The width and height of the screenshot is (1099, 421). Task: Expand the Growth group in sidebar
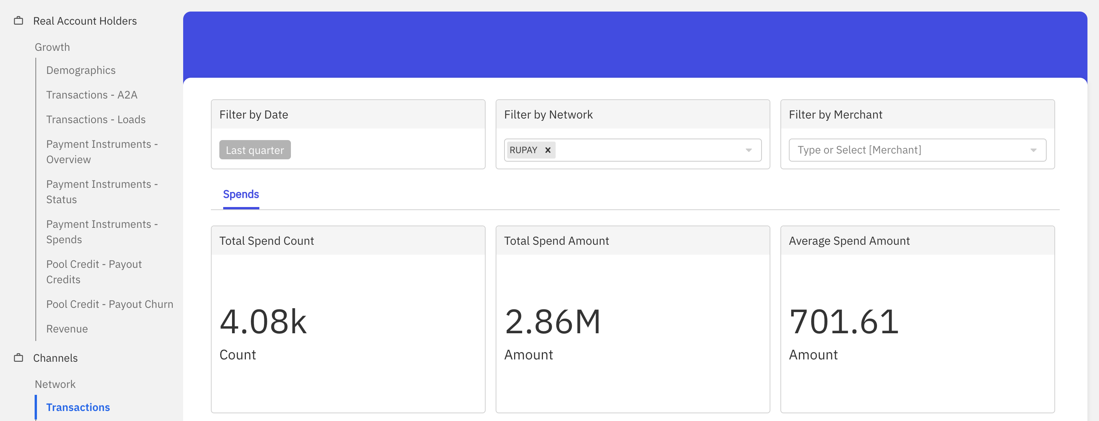click(52, 47)
